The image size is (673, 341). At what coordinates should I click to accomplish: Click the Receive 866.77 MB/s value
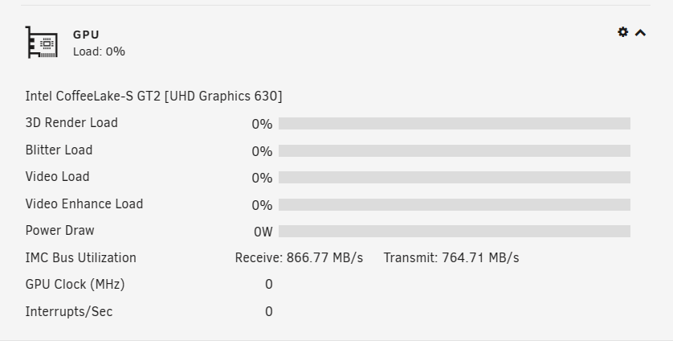(299, 258)
